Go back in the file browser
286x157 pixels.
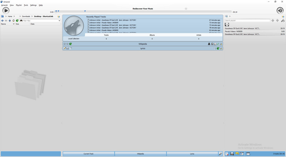(3, 21)
